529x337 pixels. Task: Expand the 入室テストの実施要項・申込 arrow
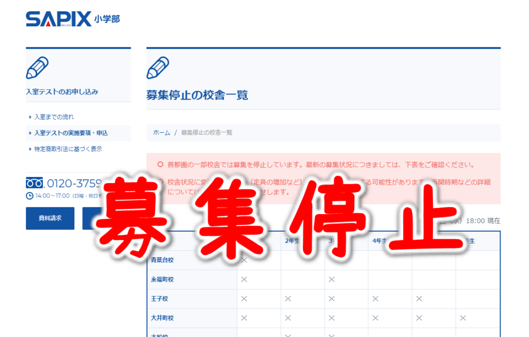pos(30,133)
